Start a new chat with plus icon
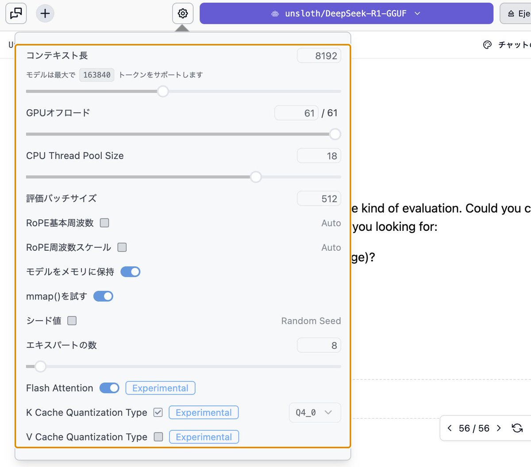The width and height of the screenshot is (531, 467). coord(45,13)
